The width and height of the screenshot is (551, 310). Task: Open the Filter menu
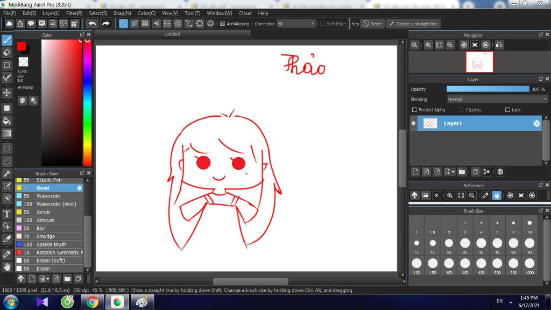point(74,13)
